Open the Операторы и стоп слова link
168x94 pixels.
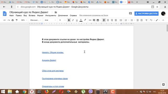click(x=53, y=86)
